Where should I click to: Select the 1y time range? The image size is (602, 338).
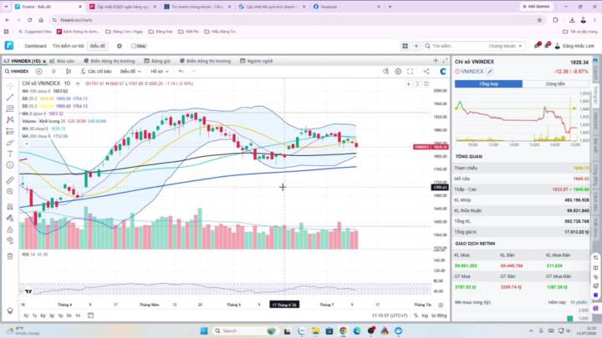tap(34, 315)
